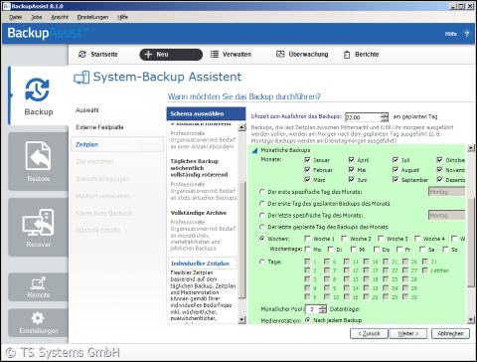The height and width of the screenshot is (362, 477).
Task: Click the Berichte clipboard icon
Action: [347, 55]
